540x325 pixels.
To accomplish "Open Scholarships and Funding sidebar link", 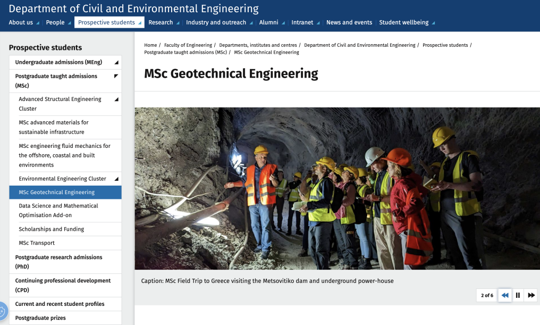I will tap(52, 229).
